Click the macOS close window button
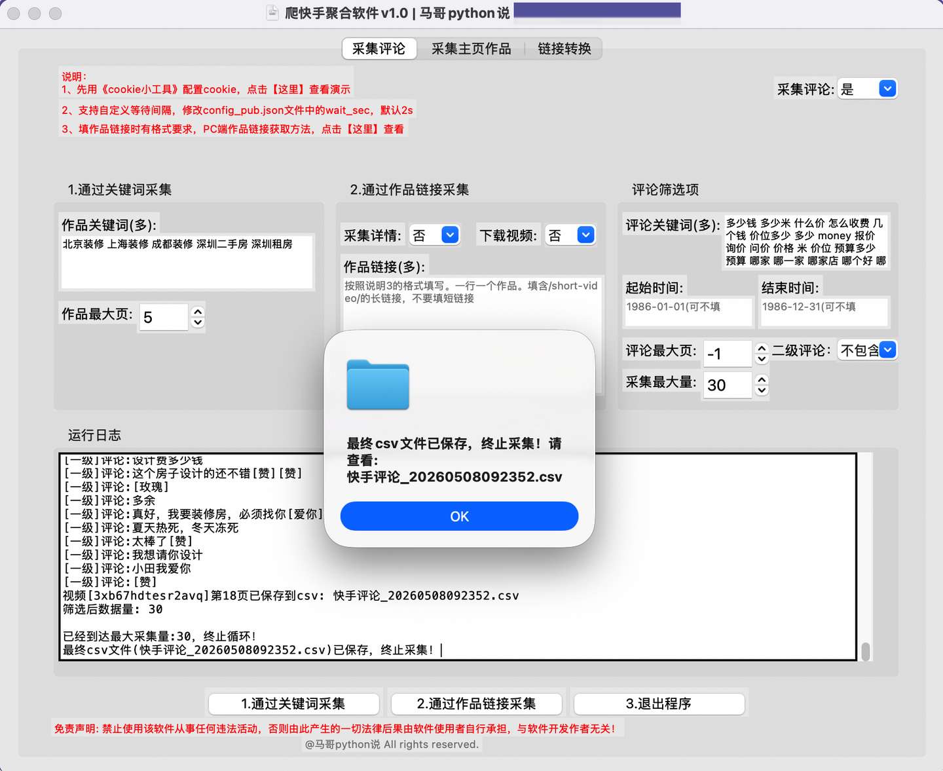This screenshot has height=771, width=943. [14, 13]
